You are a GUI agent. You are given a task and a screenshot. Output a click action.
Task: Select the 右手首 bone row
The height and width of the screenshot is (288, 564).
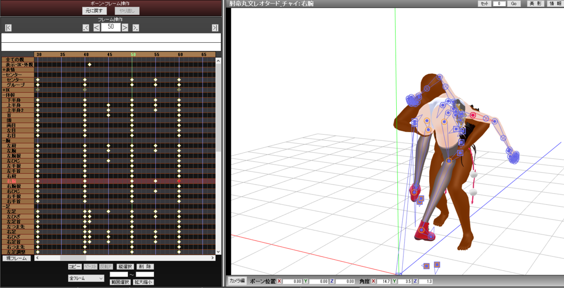tap(17, 201)
